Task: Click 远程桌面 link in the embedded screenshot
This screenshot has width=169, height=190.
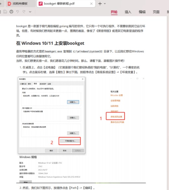Action: click(114, 106)
